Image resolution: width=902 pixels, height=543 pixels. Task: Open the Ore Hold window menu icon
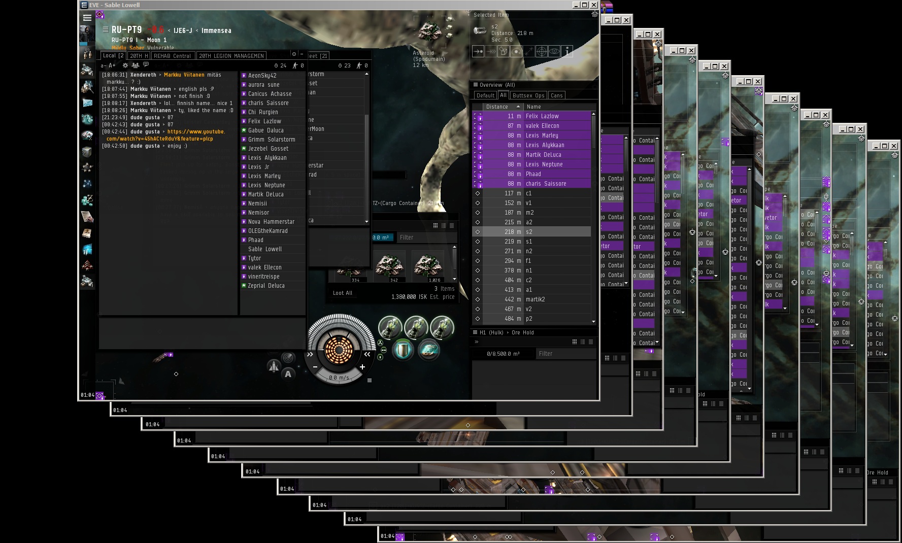click(x=476, y=332)
